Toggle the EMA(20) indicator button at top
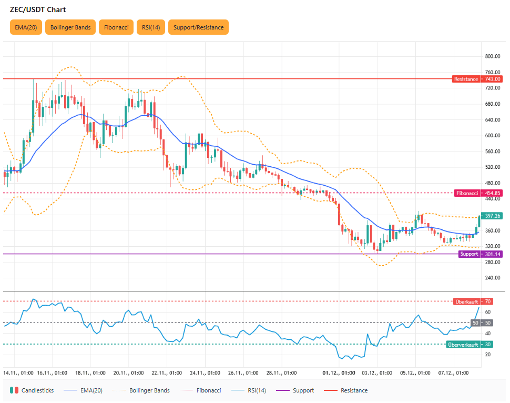Screen dimensions: 510x403 tap(25, 27)
